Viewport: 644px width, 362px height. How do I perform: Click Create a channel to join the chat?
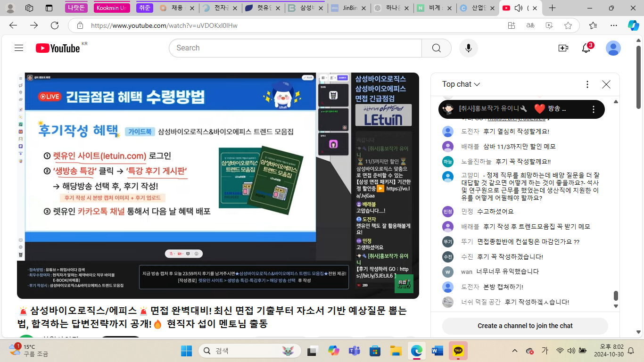tap(525, 326)
